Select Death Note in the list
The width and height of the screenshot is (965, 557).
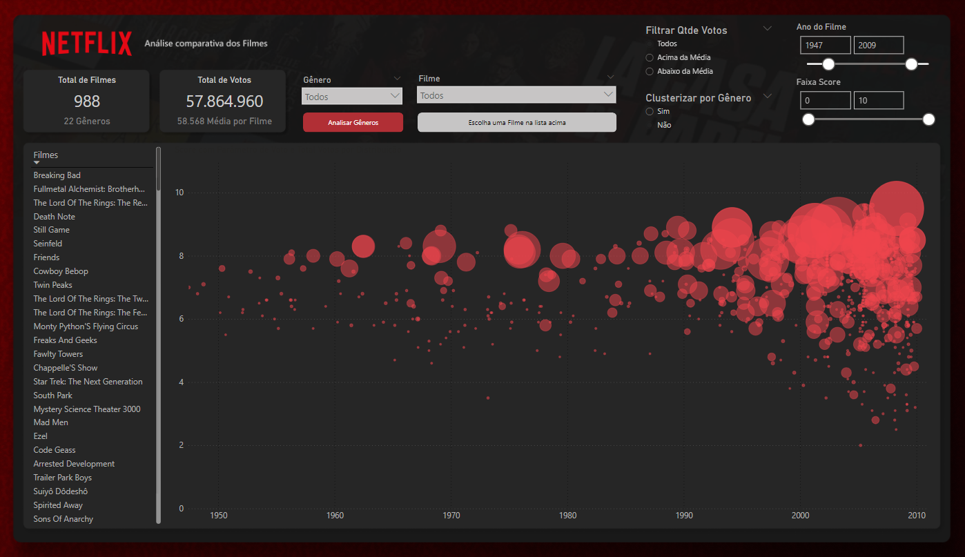pos(54,217)
